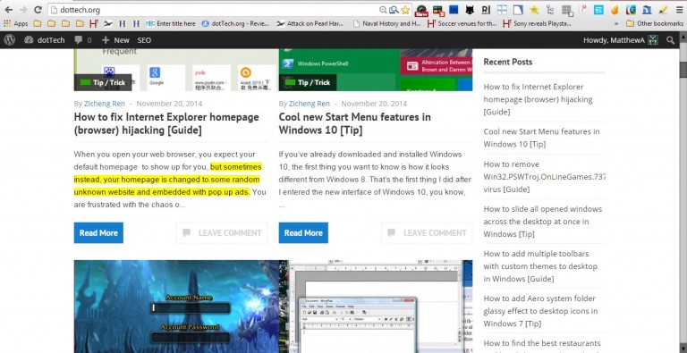
Task: Open the RI extension icon
Action: coord(486,10)
